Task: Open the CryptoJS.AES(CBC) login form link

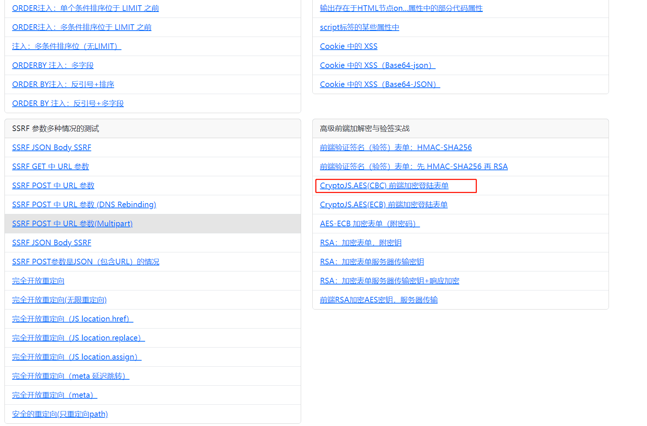Action: coord(384,186)
